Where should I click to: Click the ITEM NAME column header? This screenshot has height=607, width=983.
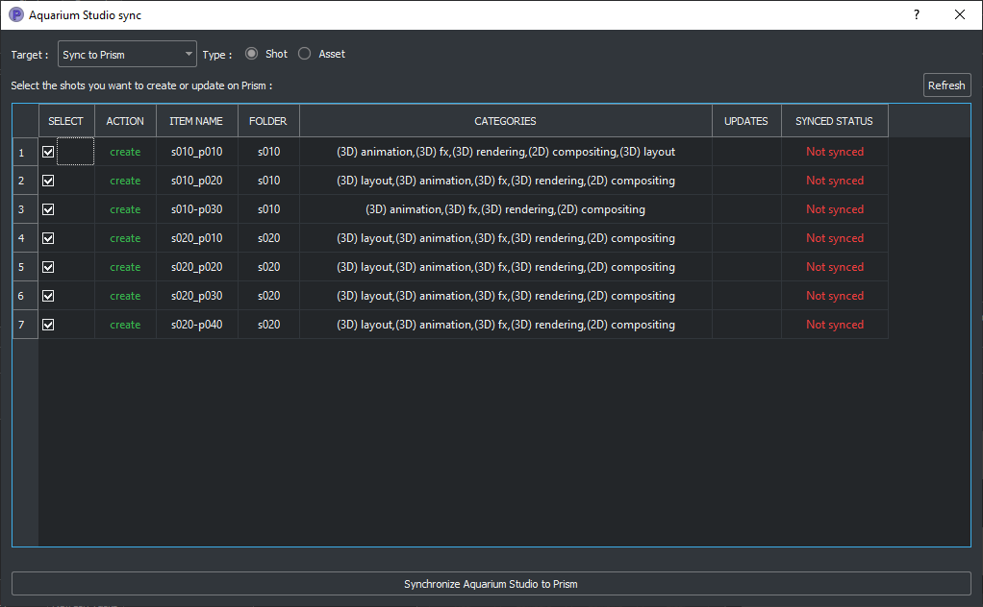pos(196,120)
